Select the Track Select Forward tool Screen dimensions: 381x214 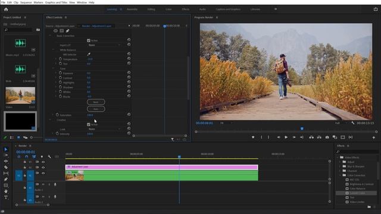pyautogui.click(x=6, y=155)
